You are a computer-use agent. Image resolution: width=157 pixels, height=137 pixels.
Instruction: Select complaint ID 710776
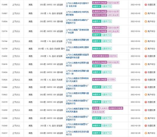(x=4, y=31)
